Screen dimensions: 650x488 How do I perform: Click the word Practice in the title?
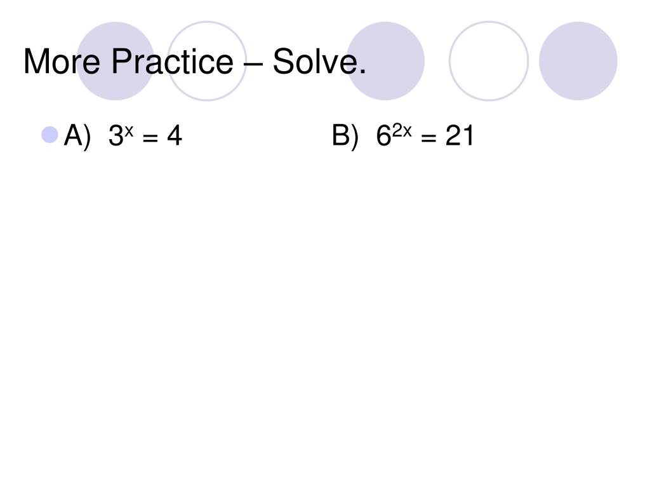click(173, 62)
